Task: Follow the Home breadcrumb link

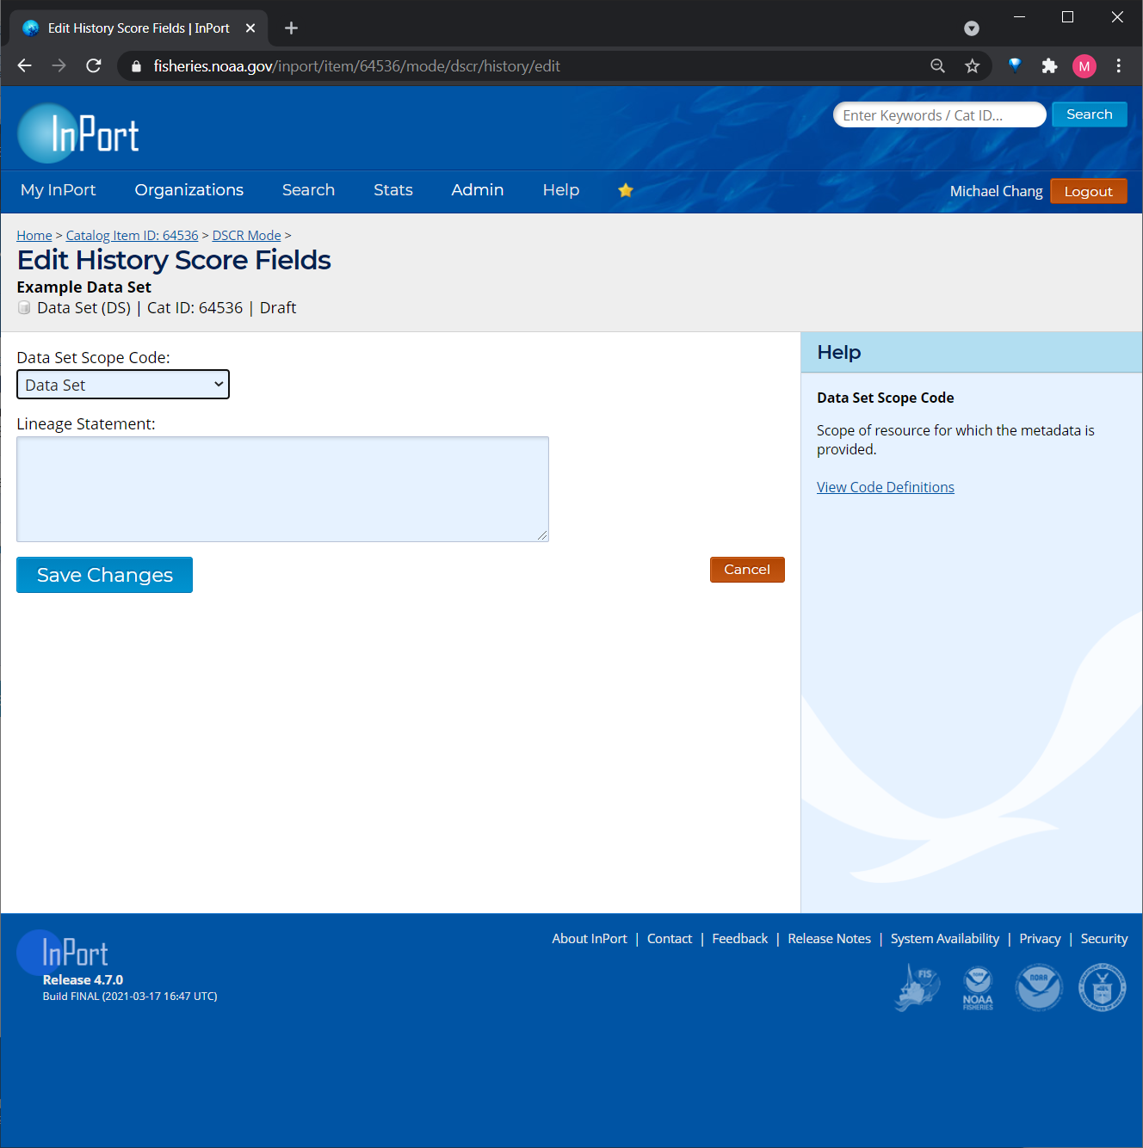Action: (x=34, y=235)
